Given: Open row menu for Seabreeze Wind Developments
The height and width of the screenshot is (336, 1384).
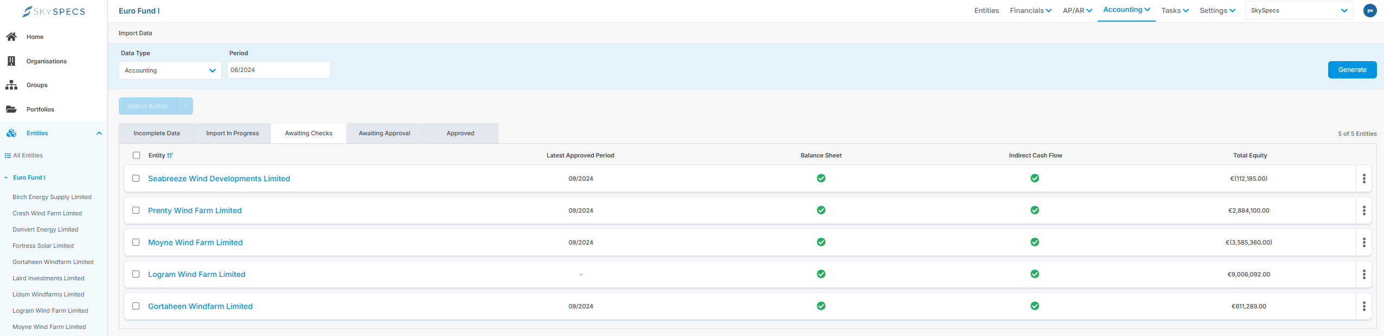Looking at the screenshot, I should tap(1364, 179).
